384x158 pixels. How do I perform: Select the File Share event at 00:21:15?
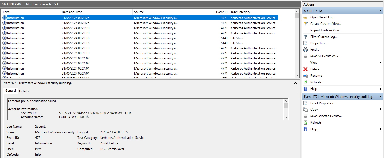(140, 43)
